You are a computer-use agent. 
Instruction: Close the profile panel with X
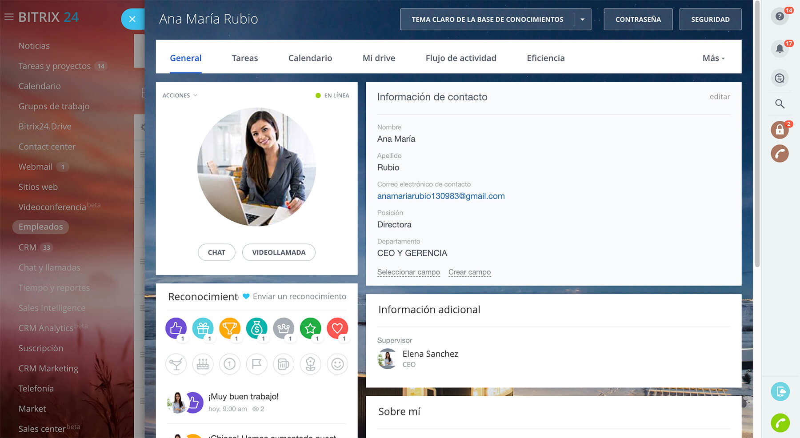pyautogui.click(x=132, y=19)
